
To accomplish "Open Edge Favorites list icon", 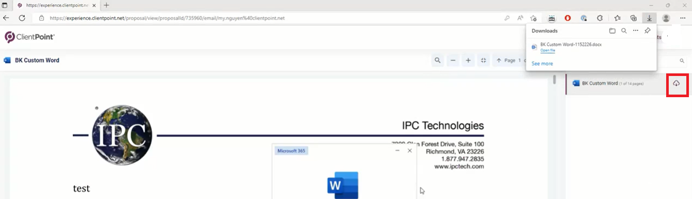I will pyautogui.click(x=617, y=18).
